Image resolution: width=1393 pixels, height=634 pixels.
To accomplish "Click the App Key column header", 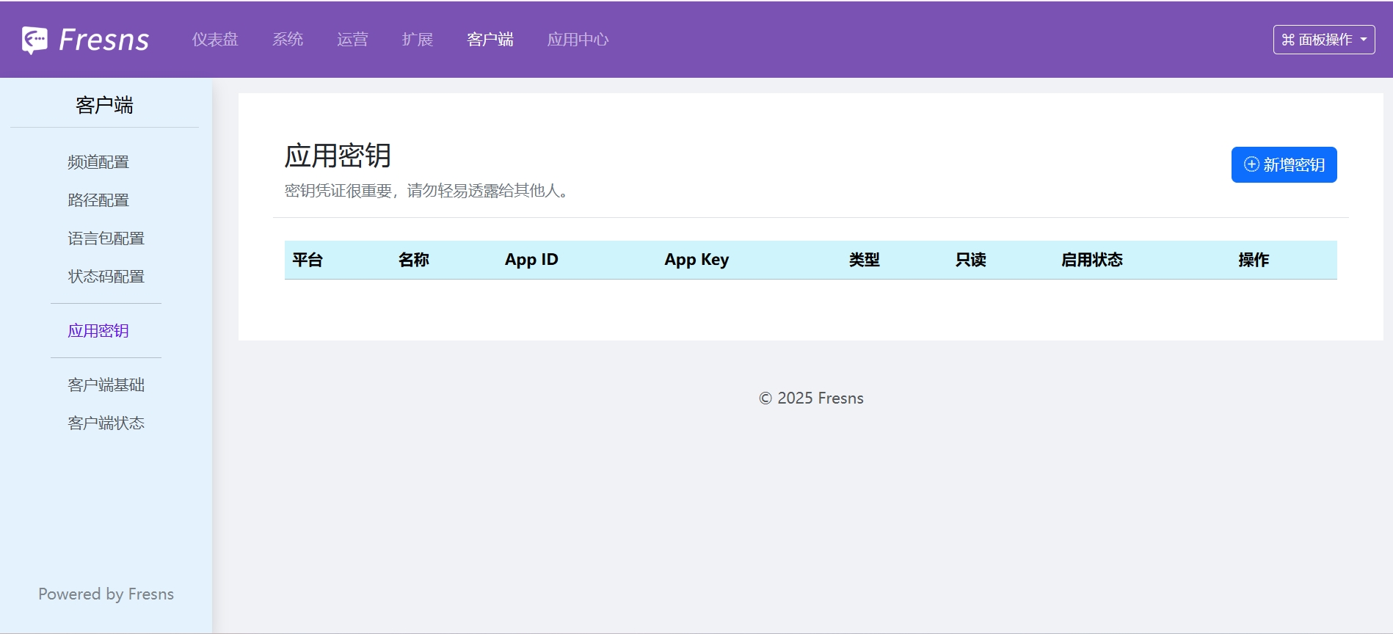I will (696, 260).
